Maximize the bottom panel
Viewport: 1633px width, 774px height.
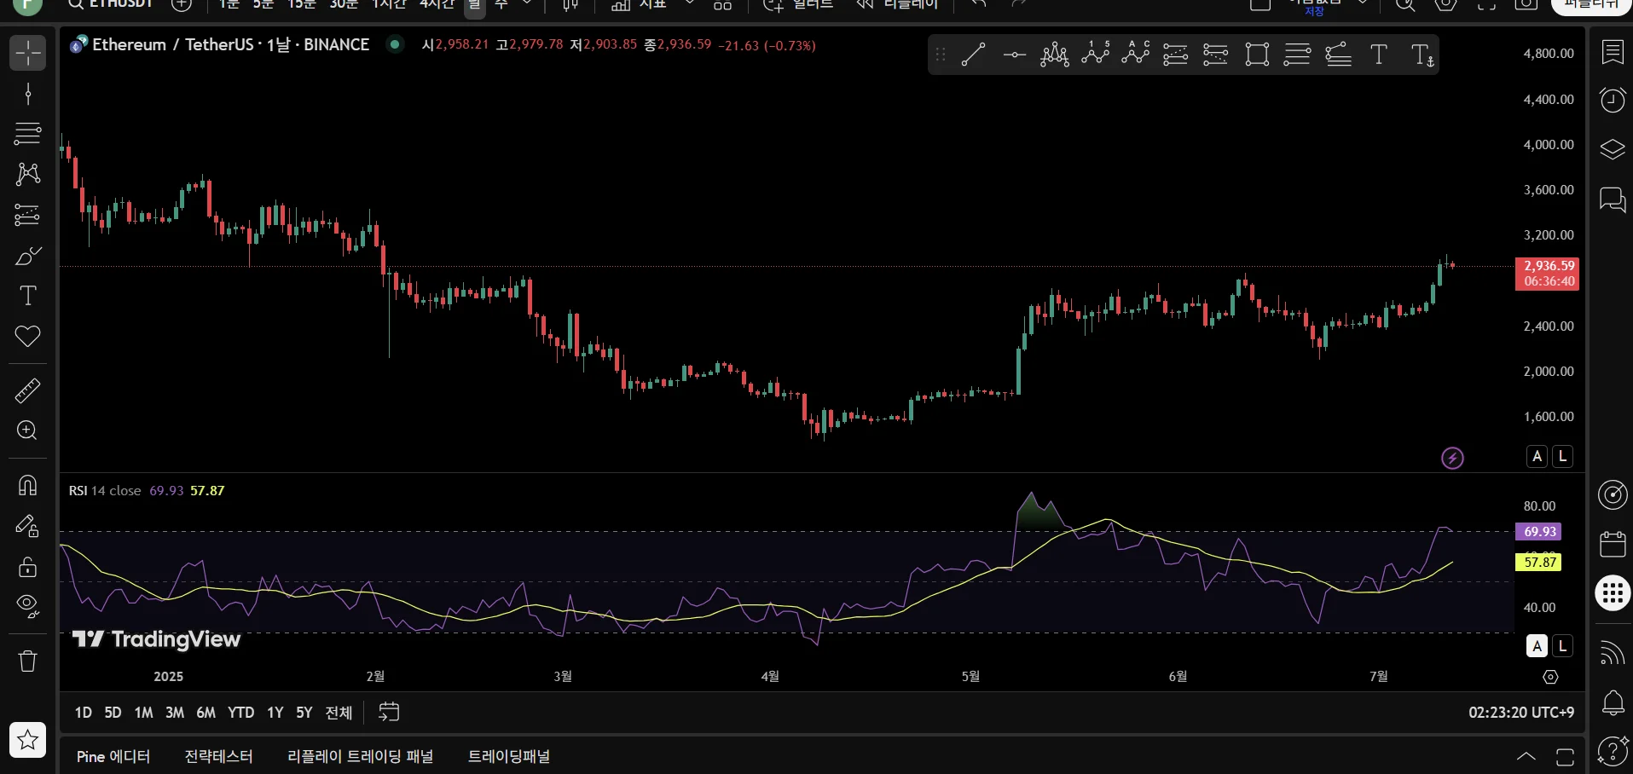[1565, 756]
